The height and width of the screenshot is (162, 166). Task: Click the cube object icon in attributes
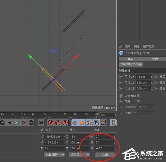121,53
